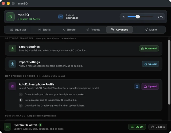Click the HEADPHONE CORRECTION section heading
The width and height of the screenshot is (171, 133).
tap(23, 76)
